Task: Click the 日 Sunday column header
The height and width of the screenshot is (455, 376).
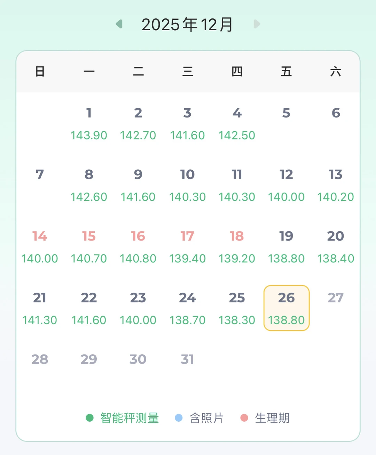Action: click(40, 72)
